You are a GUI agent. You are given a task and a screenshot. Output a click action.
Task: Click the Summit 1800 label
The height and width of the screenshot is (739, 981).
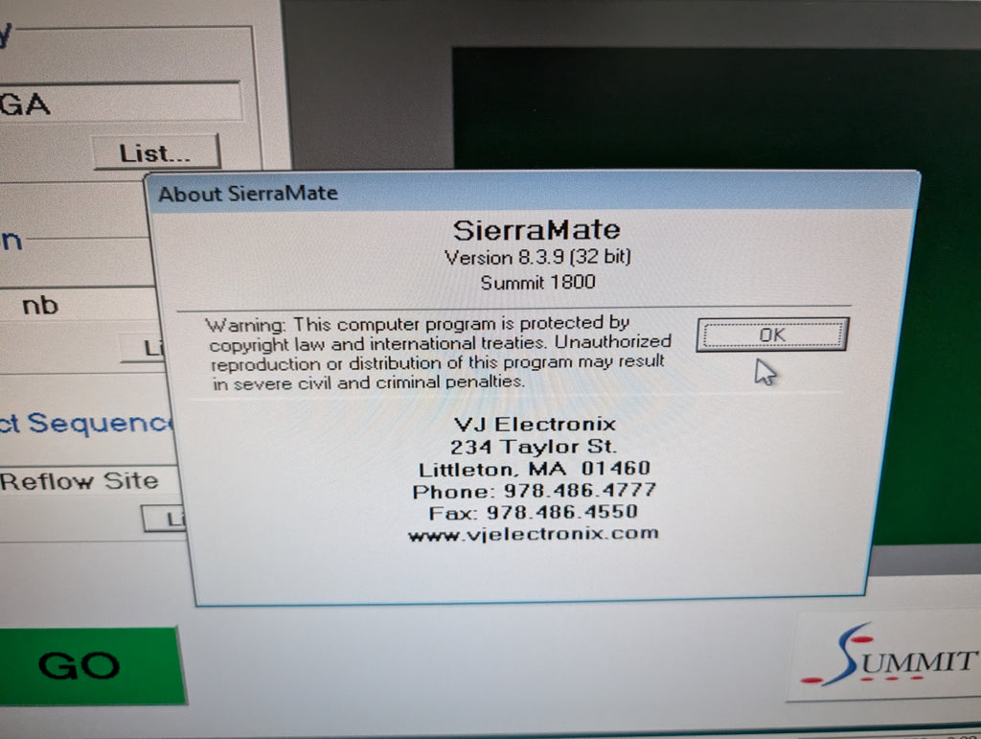537,284
